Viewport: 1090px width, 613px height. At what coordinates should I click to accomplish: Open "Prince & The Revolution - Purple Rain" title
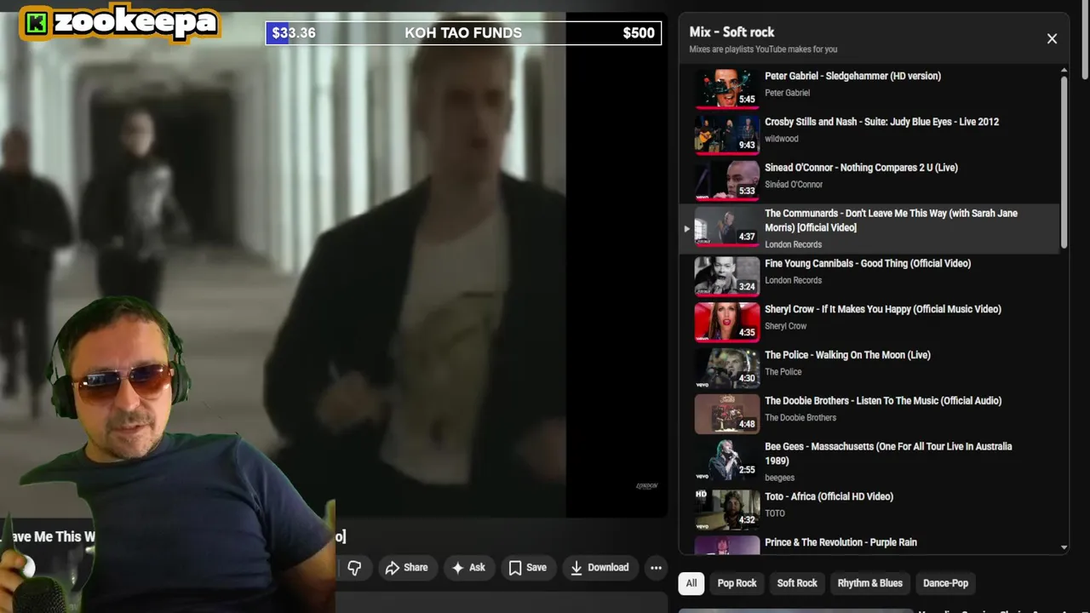point(840,542)
